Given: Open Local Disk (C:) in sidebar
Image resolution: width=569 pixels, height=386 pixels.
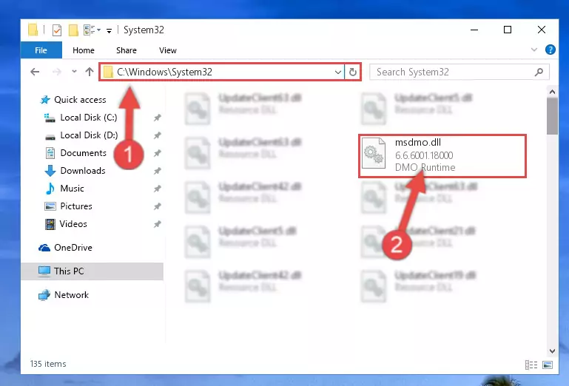Looking at the screenshot, I should click(x=81, y=118).
